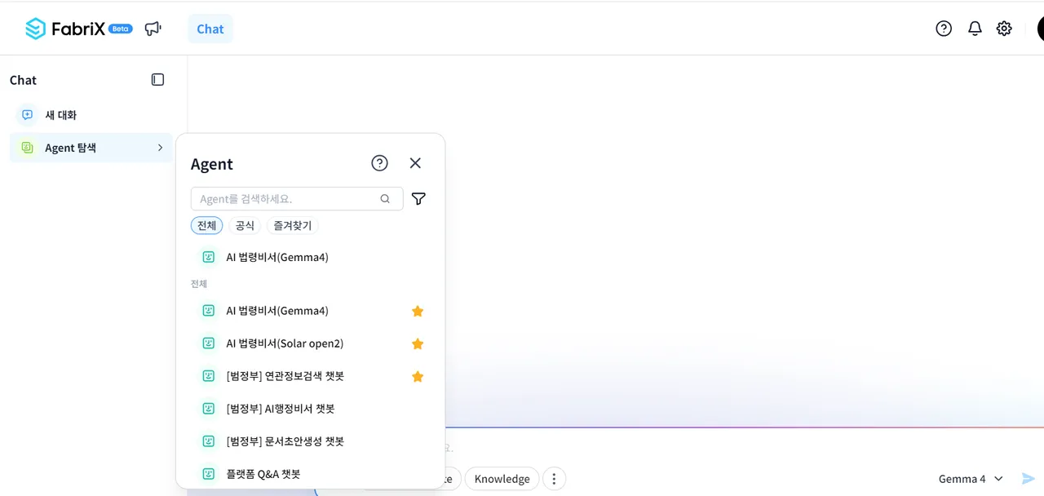Click the Knowledge button
This screenshot has width=1044, height=496.
pos(502,479)
